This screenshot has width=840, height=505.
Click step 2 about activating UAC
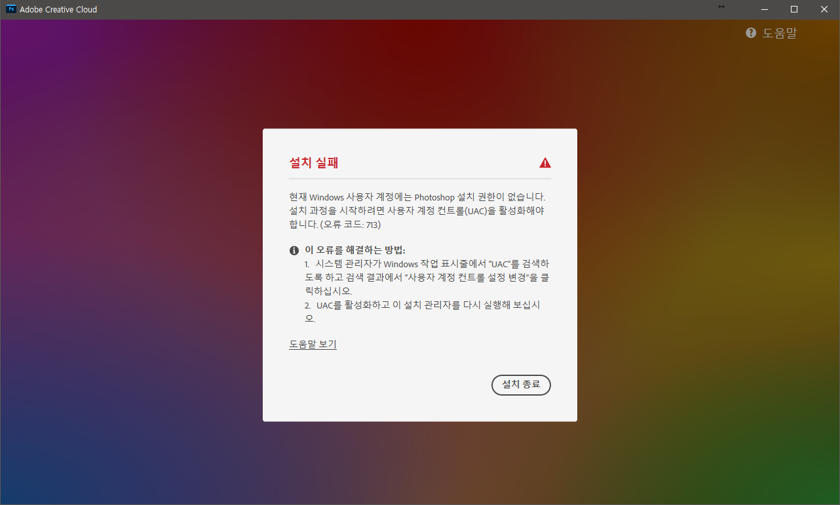(x=422, y=312)
